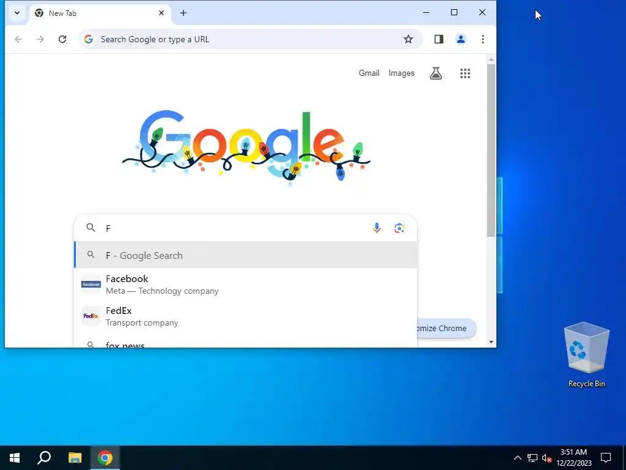This screenshot has width=626, height=470.
Task: Open the network status tray icon
Action: [x=532, y=458]
